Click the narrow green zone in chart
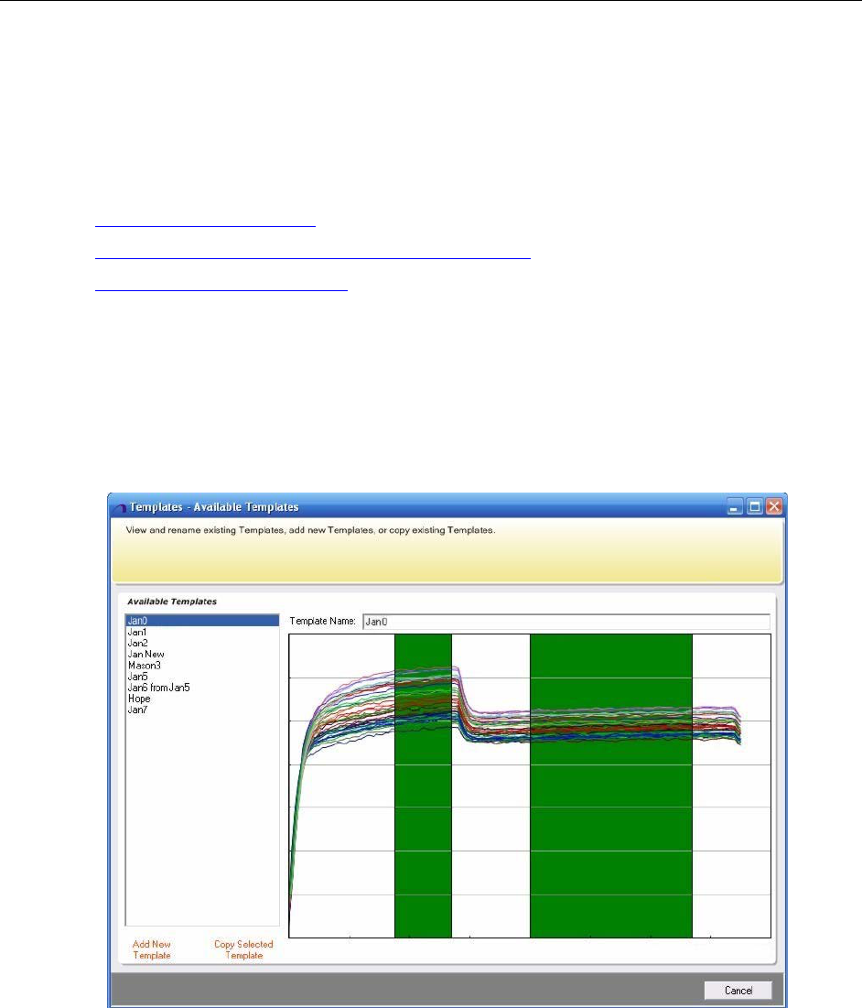The height and width of the screenshot is (1008, 862). click(423, 786)
